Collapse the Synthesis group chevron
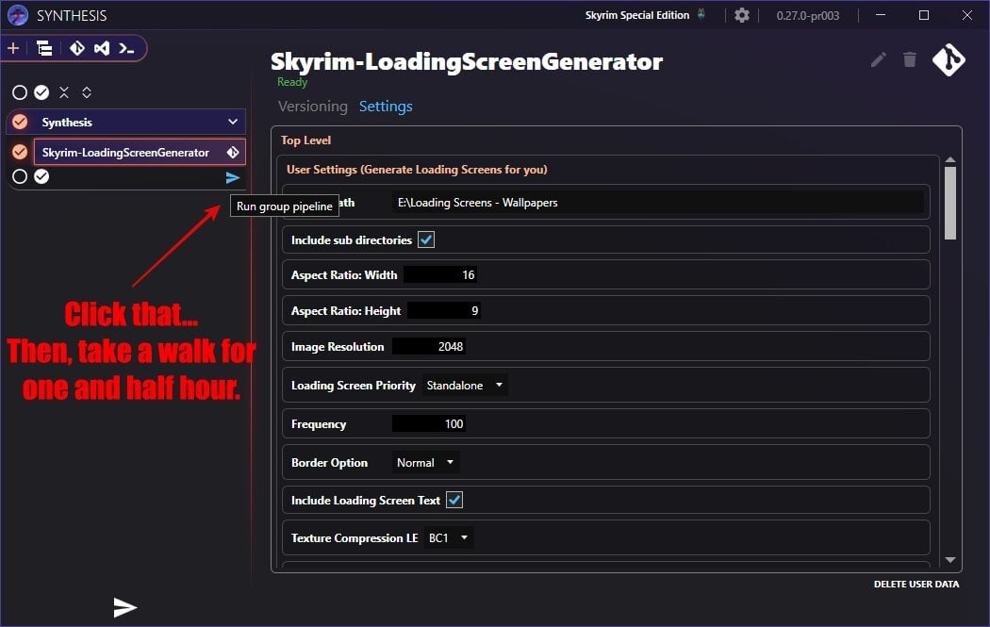 (233, 122)
